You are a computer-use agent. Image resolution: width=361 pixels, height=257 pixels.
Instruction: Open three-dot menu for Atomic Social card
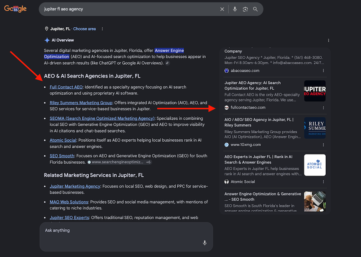tap(323, 182)
